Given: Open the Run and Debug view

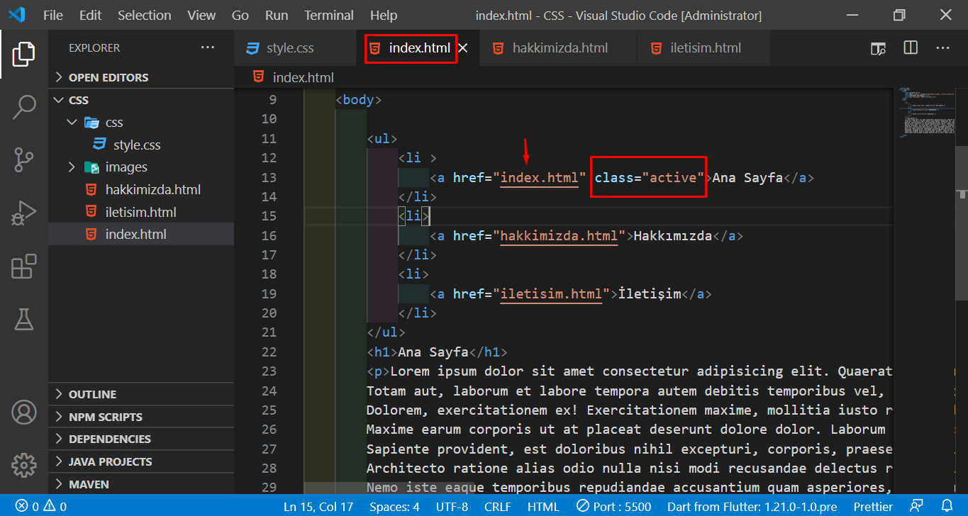Looking at the screenshot, I should (x=24, y=213).
